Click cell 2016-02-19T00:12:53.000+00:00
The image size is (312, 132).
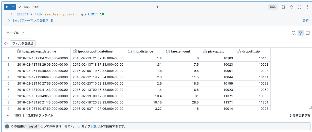98,96
